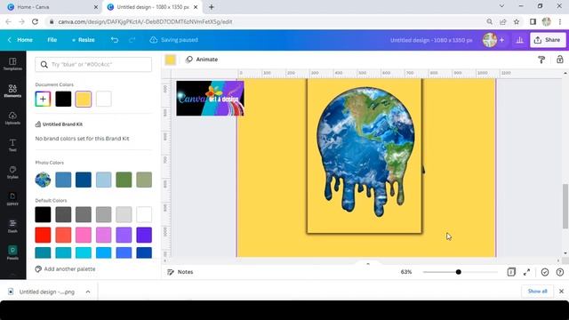Screen dimensions: 569x320
Task: Click the Undo arrow
Action: [115, 40]
